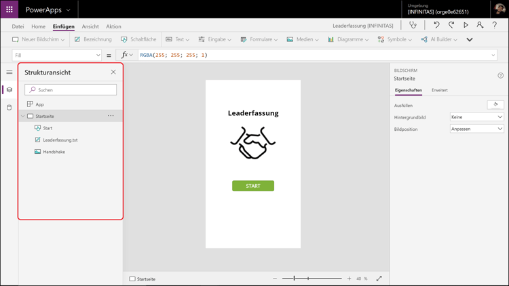Screen dimensions: 509x286
Task: Open help question mark icon
Action: click(x=494, y=25)
